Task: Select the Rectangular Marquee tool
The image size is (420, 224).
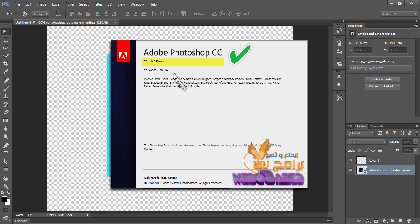Action: 6,40
